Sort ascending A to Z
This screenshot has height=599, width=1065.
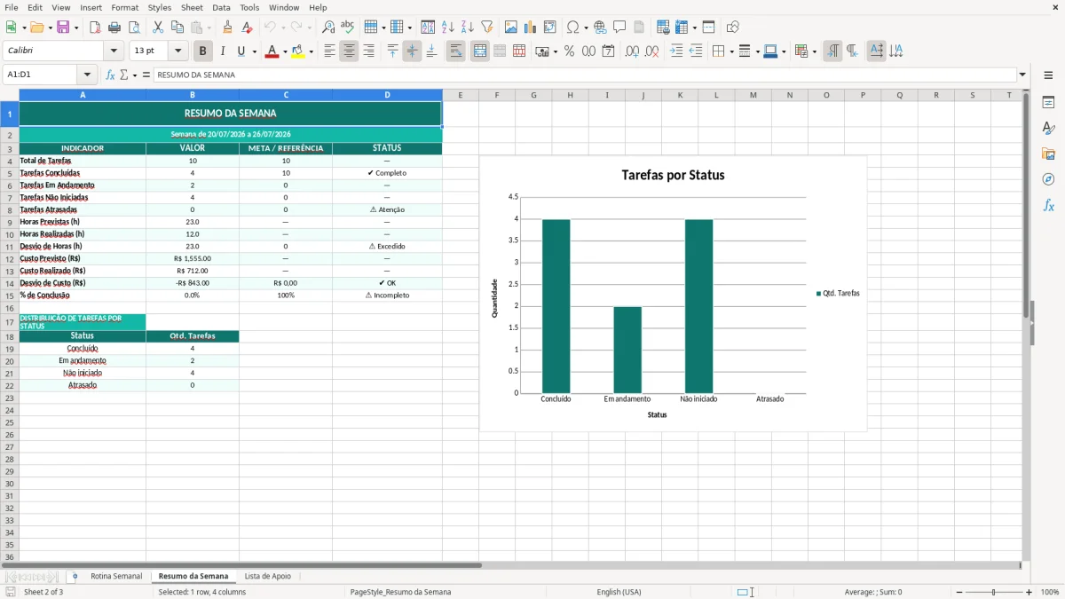tap(448, 28)
